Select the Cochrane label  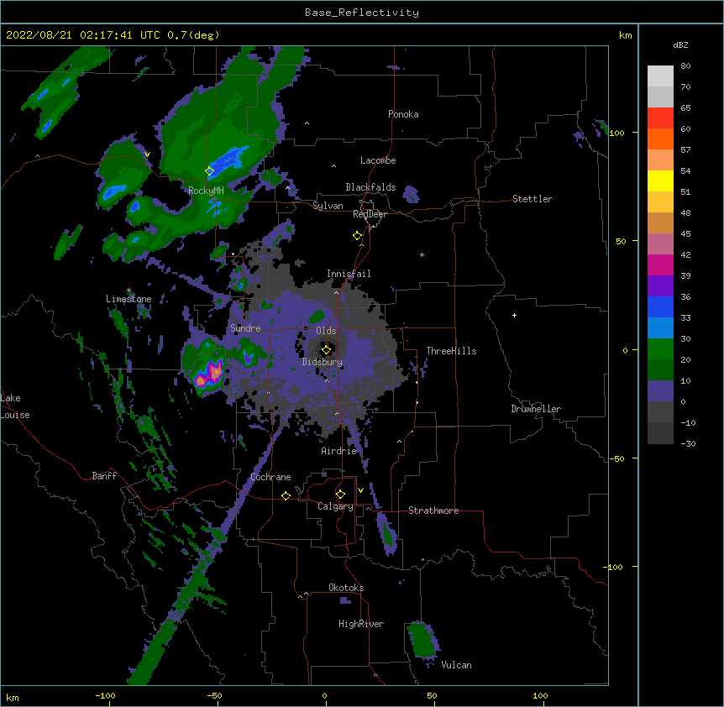tap(270, 477)
